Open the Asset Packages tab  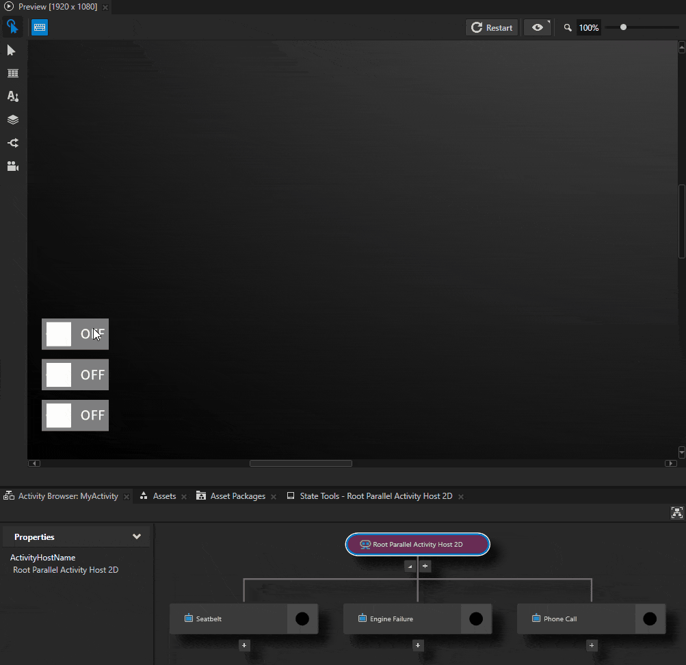(237, 496)
